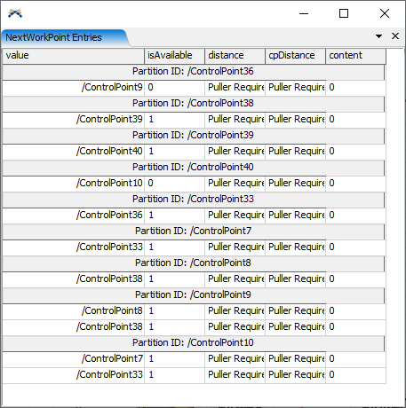The height and width of the screenshot is (408, 406).
Task: Click the application logo icon in title bar
Action: tap(15, 13)
